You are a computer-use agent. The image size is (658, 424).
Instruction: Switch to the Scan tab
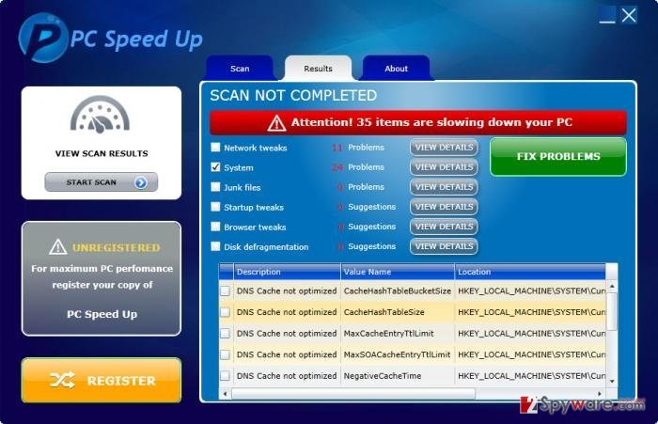click(240, 68)
